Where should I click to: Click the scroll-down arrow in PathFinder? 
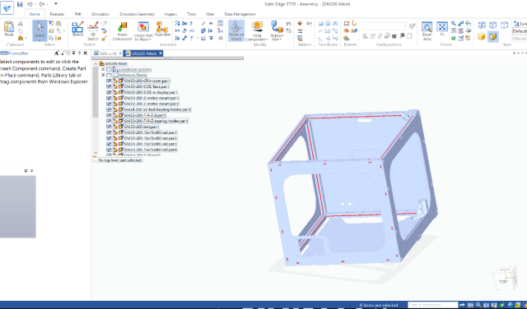96,153
